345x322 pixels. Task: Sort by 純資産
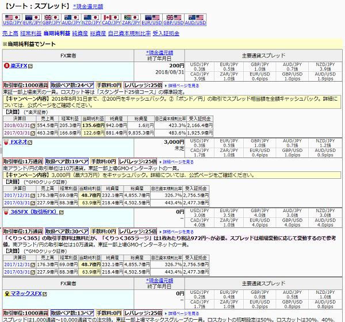(80, 33)
